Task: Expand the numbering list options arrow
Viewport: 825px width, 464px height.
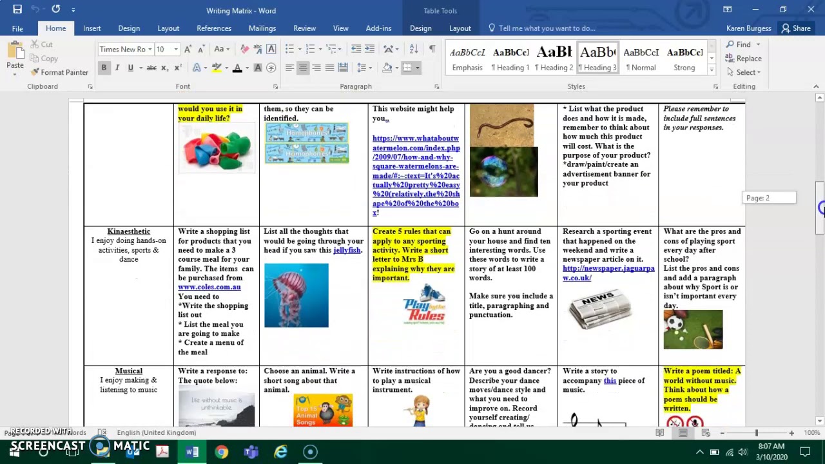Action: click(320, 49)
